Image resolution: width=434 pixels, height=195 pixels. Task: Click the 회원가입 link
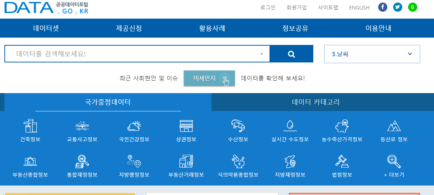(297, 7)
